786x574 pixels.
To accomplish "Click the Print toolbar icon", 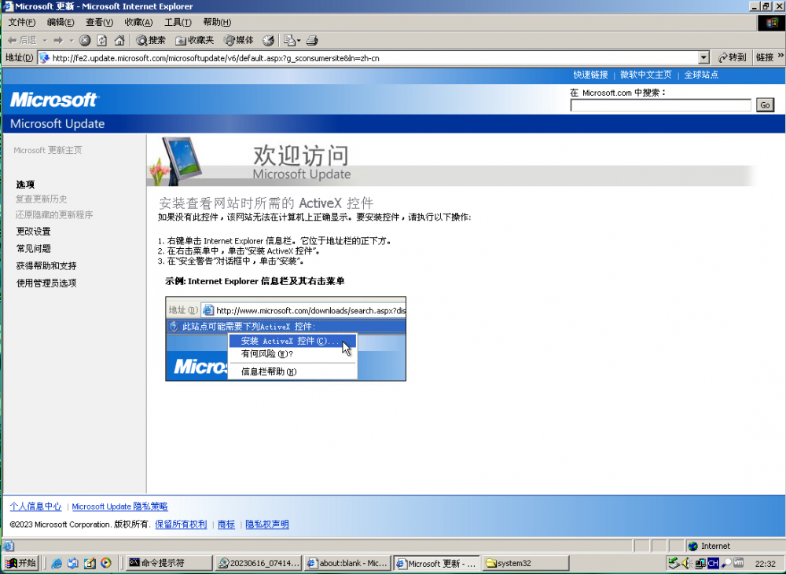I will [x=312, y=41].
